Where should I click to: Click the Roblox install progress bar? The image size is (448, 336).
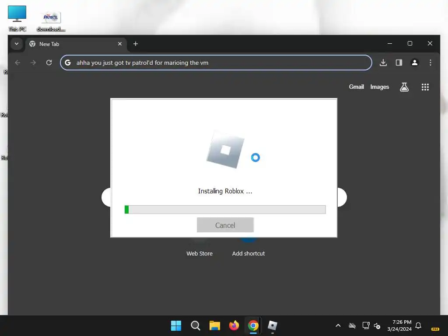tap(225, 210)
